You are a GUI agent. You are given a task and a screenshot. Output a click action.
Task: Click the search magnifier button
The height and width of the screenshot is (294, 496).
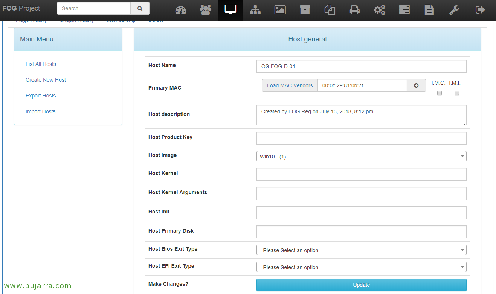click(x=140, y=8)
